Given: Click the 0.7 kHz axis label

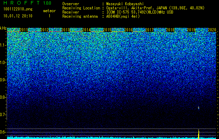Looking at the screenshot, I should click(2, 115).
